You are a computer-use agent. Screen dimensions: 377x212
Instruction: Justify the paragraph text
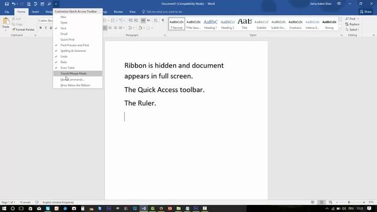click(120, 28)
